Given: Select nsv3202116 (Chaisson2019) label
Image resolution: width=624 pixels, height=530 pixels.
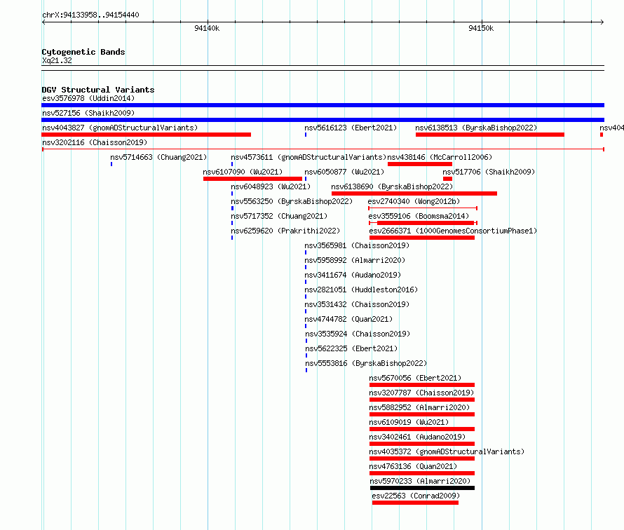Looking at the screenshot, I should [x=95, y=142].
